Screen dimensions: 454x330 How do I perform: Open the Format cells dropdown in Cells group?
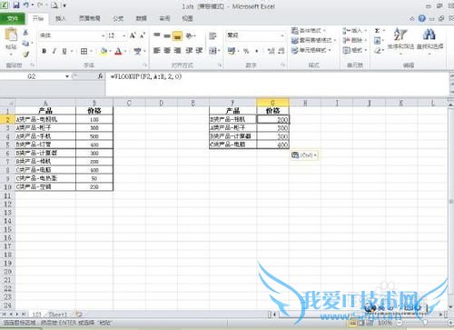click(x=355, y=50)
